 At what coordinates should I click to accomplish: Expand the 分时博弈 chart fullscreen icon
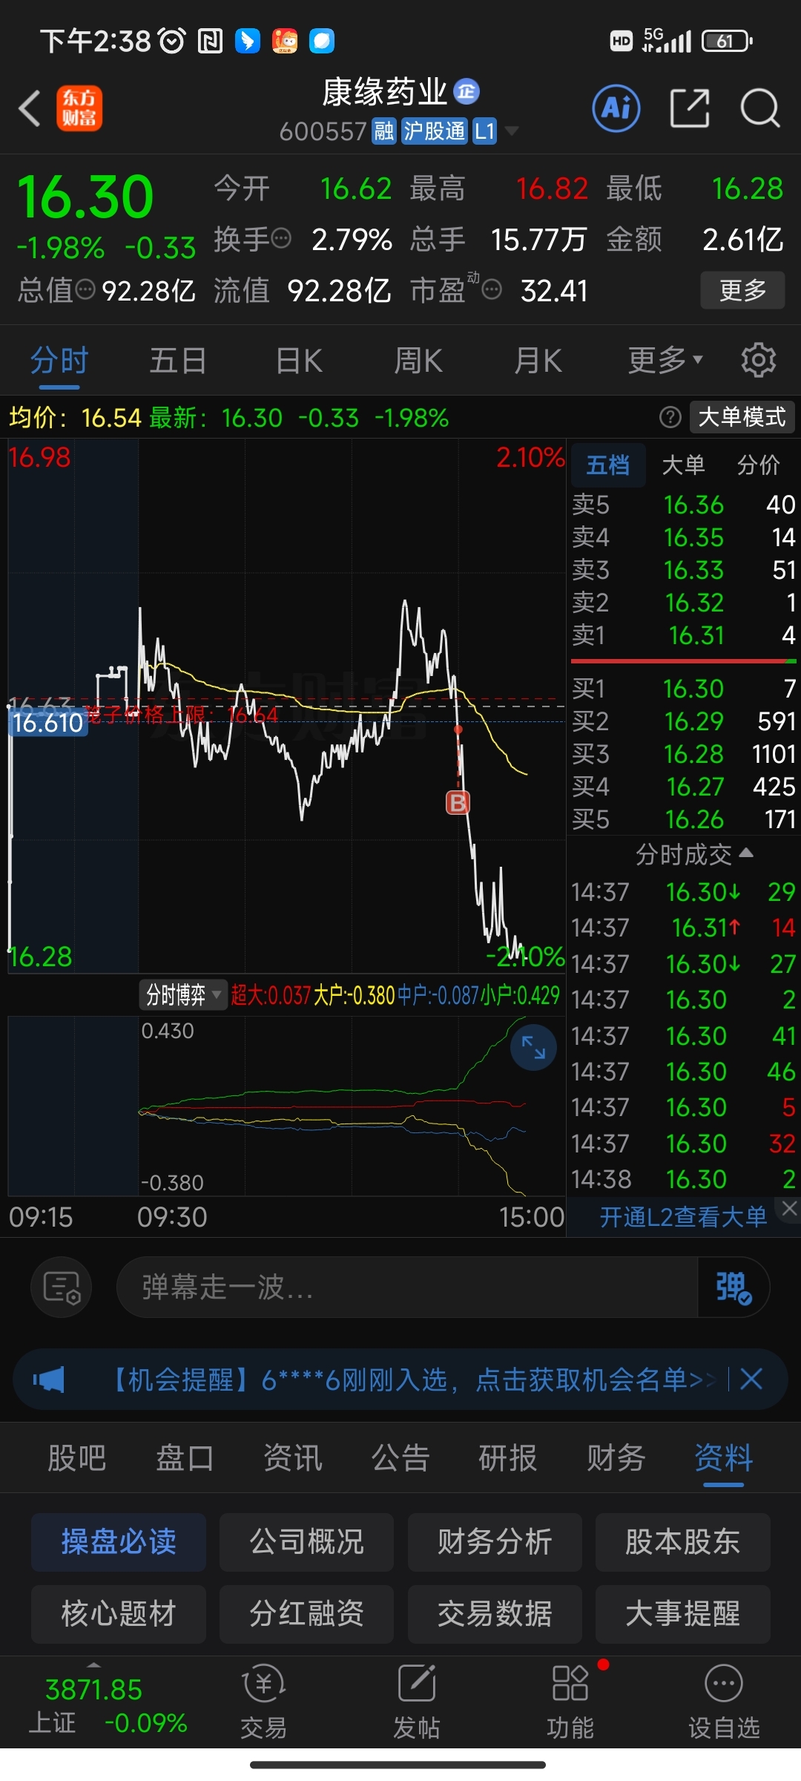pyautogui.click(x=533, y=1047)
